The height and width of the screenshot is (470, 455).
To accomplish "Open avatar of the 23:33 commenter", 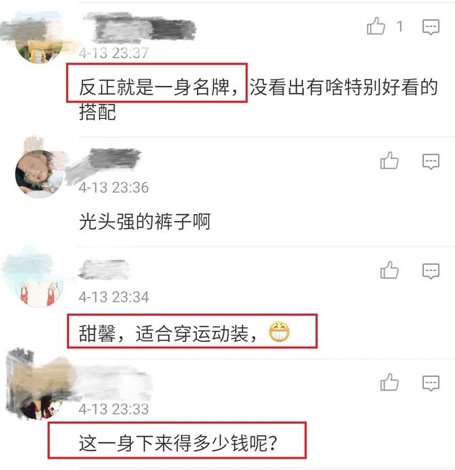I will click(39, 395).
